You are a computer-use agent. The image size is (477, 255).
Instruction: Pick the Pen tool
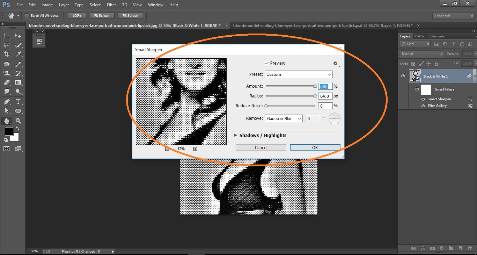click(x=6, y=101)
